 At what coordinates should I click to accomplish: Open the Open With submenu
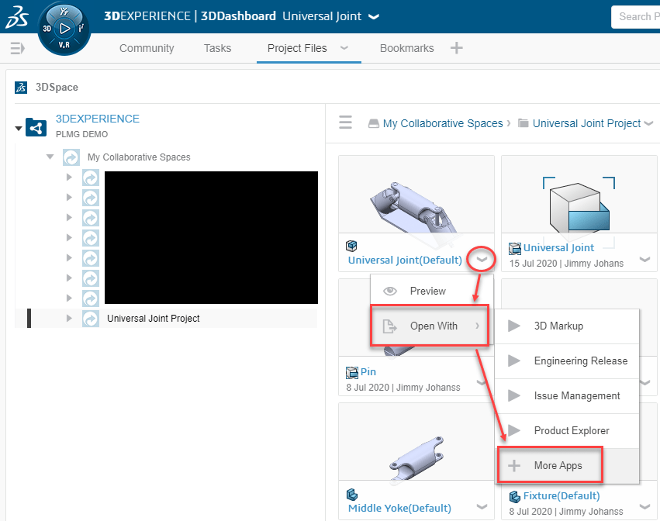coord(430,326)
